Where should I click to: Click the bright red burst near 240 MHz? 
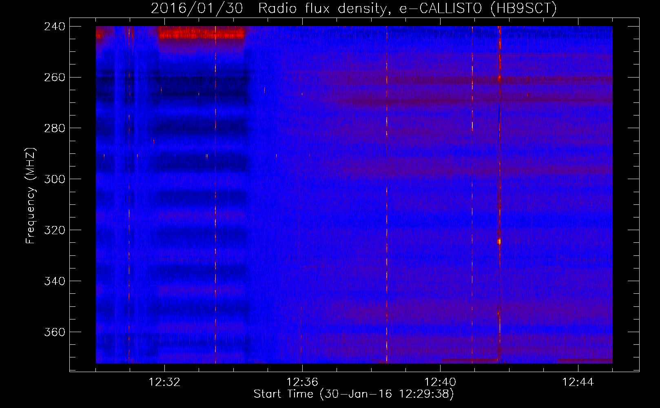pyautogui.click(x=202, y=33)
